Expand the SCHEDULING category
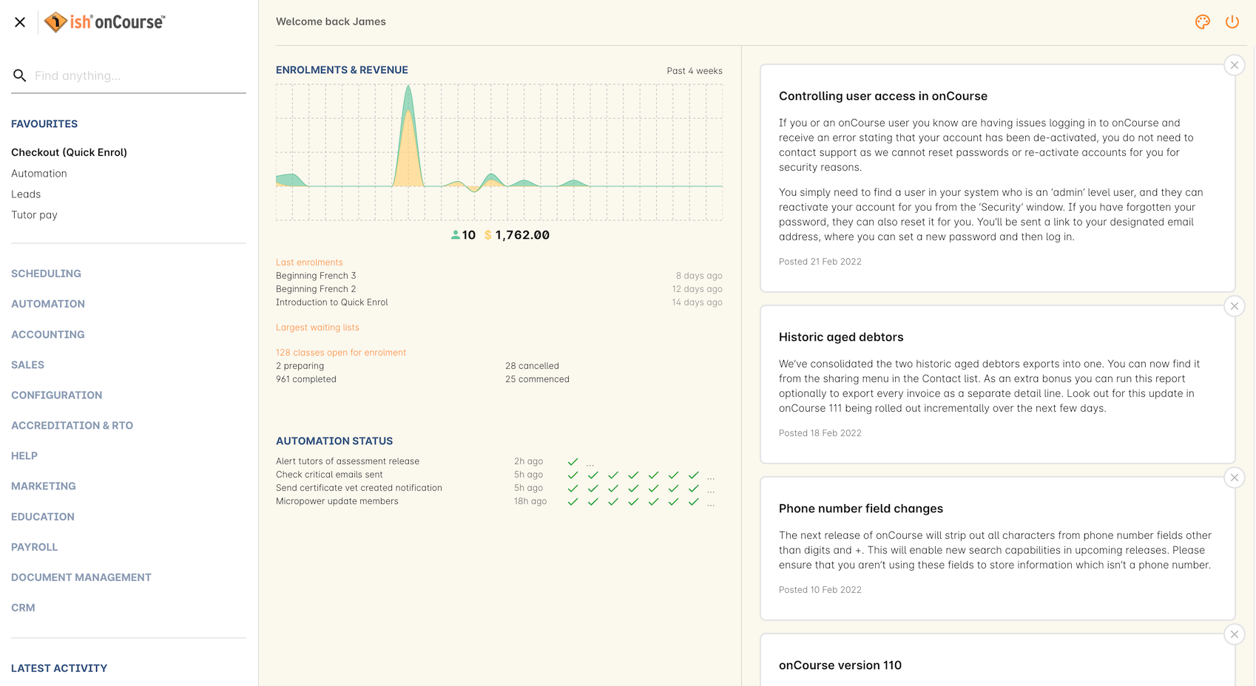This screenshot has width=1256, height=686. coord(46,274)
